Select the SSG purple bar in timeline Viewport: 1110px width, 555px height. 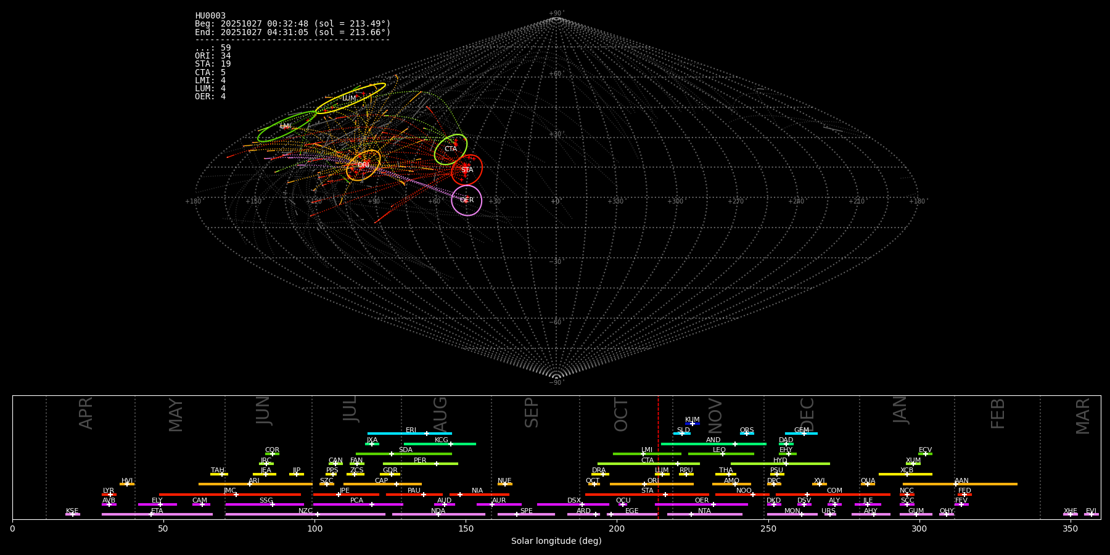pos(265,504)
